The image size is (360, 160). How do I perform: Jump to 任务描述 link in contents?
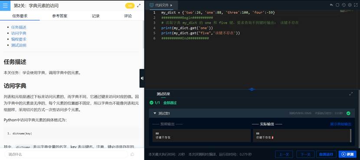click(x=19, y=27)
